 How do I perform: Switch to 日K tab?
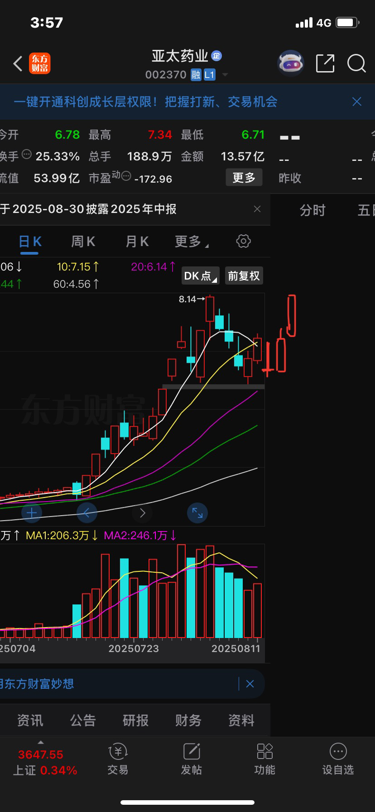coord(30,242)
